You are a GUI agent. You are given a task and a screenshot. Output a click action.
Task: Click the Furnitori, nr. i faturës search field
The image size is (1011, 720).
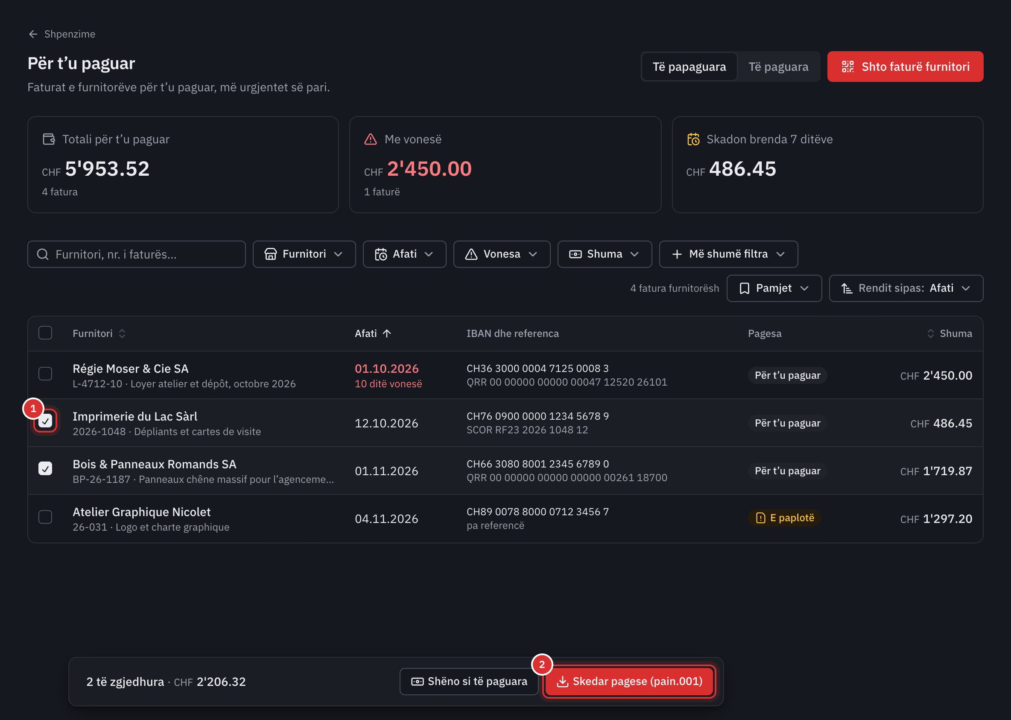pyautogui.click(x=136, y=254)
